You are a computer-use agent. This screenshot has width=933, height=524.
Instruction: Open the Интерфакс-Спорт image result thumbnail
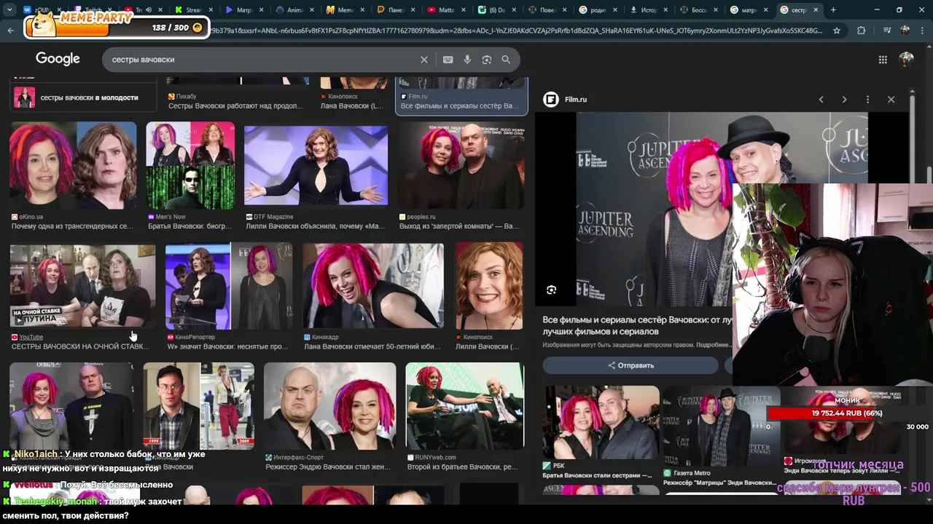pyautogui.click(x=330, y=406)
